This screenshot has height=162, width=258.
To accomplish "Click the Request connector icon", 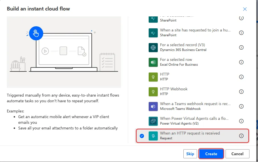I will point(153,136).
